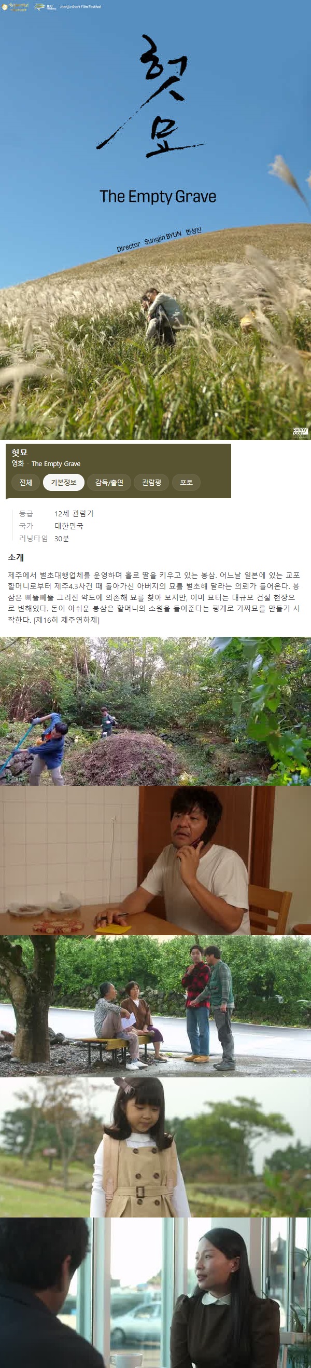This screenshot has width=311, height=1368.
Task: Open the grave-mowing still photo
Action: (155, 711)
